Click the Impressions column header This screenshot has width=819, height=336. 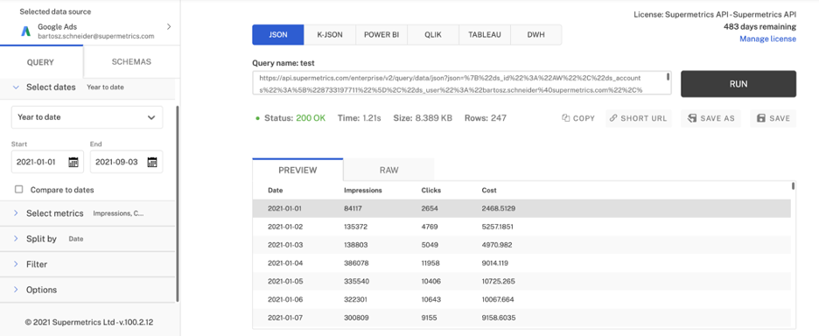363,190
